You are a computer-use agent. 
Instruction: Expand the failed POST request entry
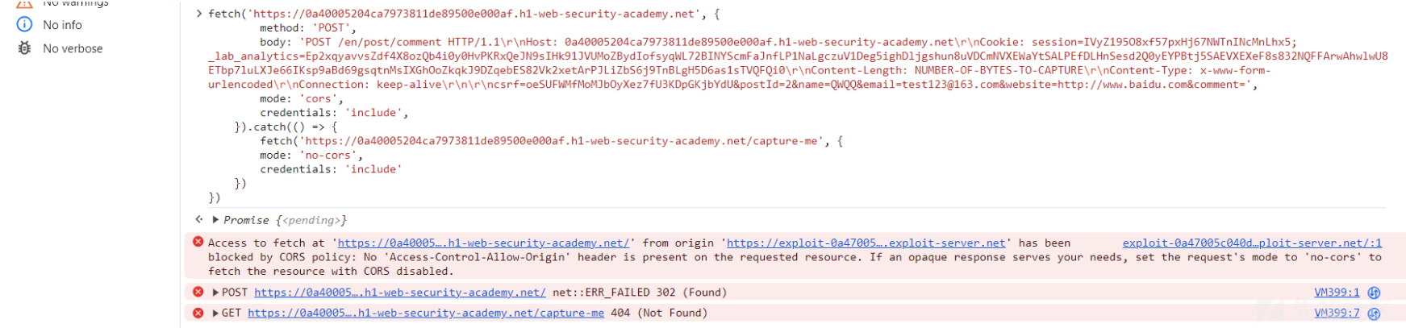pos(215,293)
